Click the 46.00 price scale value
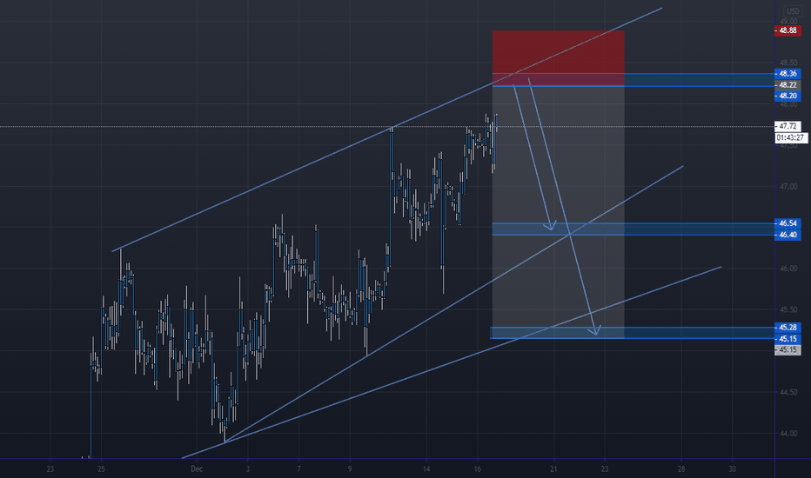This screenshot has height=478, width=811. click(x=788, y=269)
